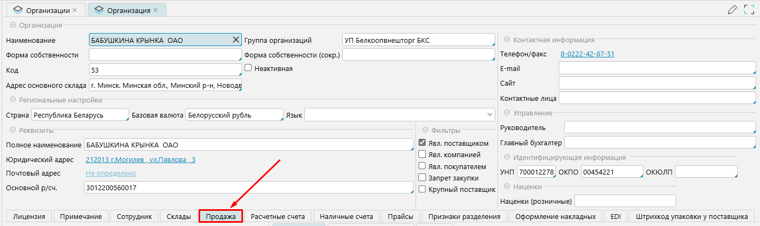
Task: Click the Не определено postal address link
Action: (x=111, y=173)
